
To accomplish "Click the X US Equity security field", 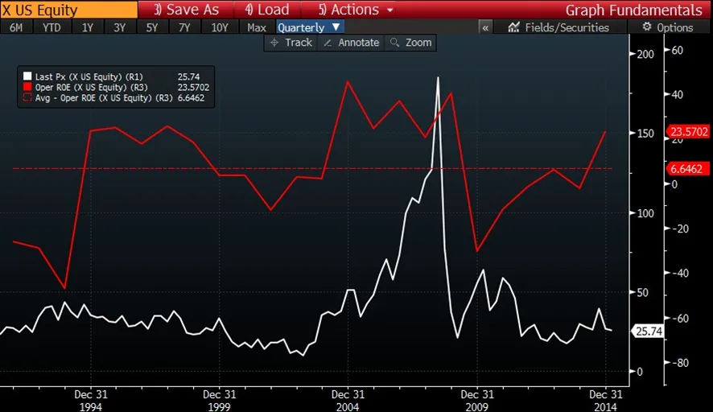I will click(68, 10).
